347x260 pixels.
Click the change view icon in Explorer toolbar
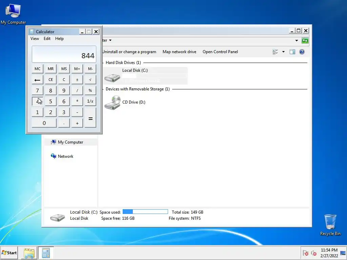tap(275, 52)
